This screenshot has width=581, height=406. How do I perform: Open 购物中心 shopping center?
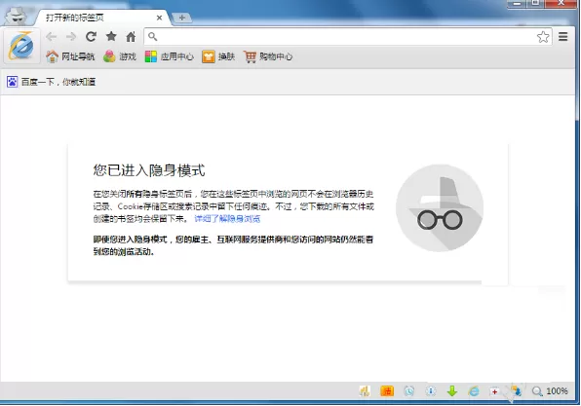tap(268, 56)
